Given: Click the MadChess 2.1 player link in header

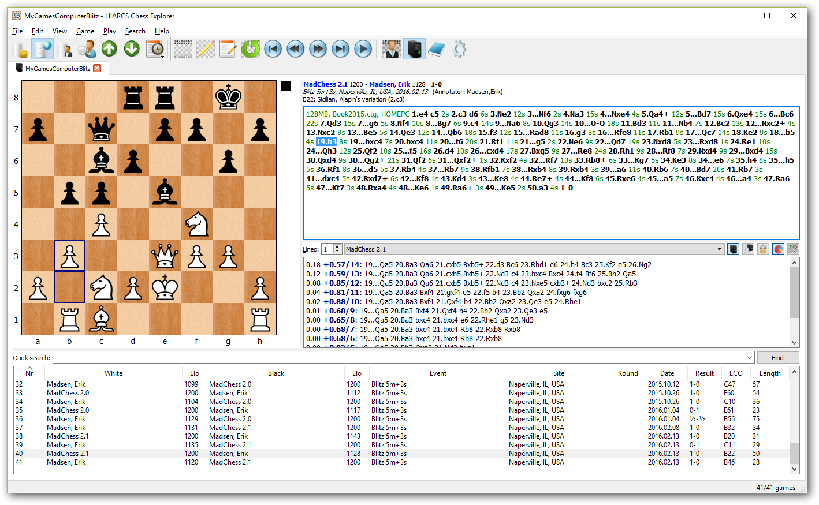Looking at the screenshot, I should pyautogui.click(x=325, y=84).
